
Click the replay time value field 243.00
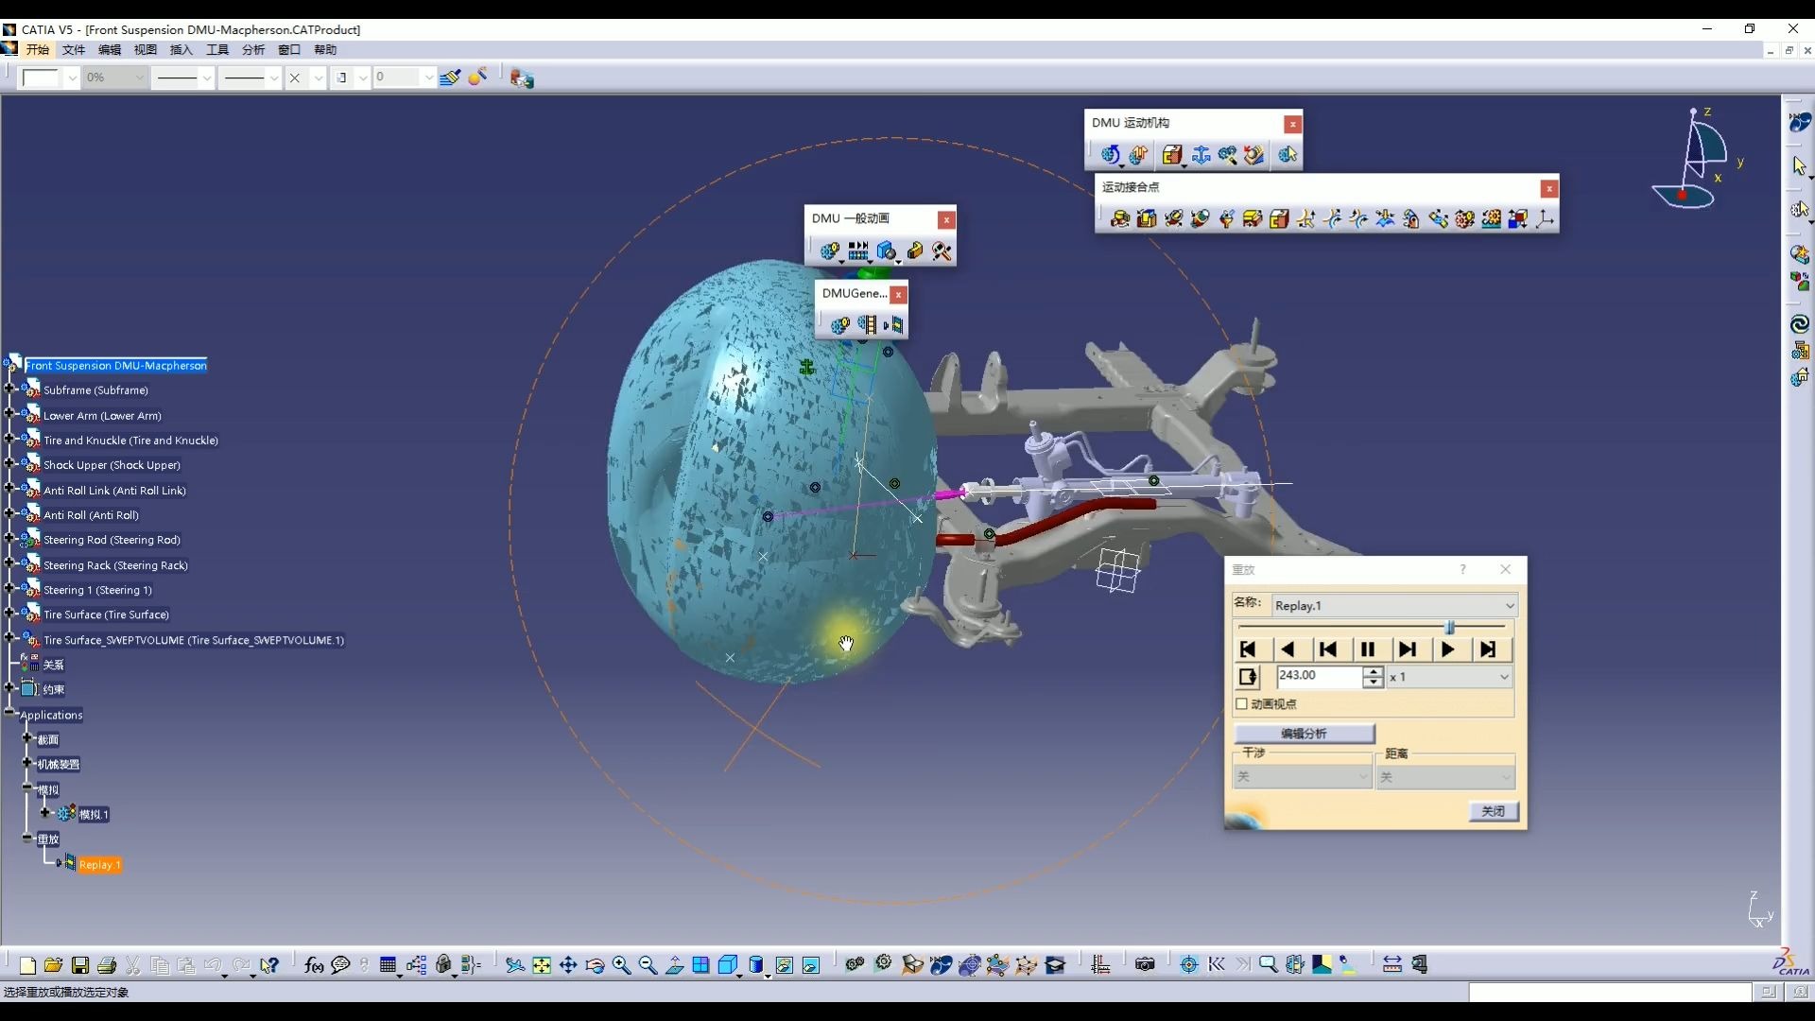(x=1319, y=676)
